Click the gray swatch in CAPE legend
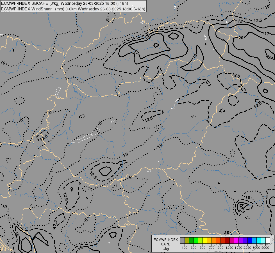275x253 pixels. (182, 240)
